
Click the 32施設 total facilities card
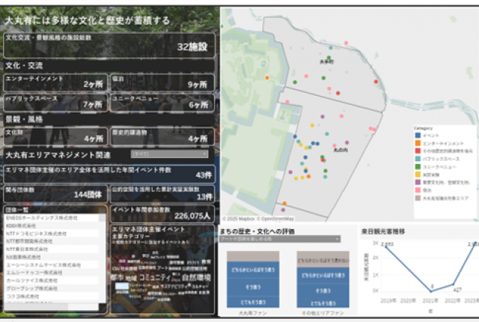tap(110, 46)
